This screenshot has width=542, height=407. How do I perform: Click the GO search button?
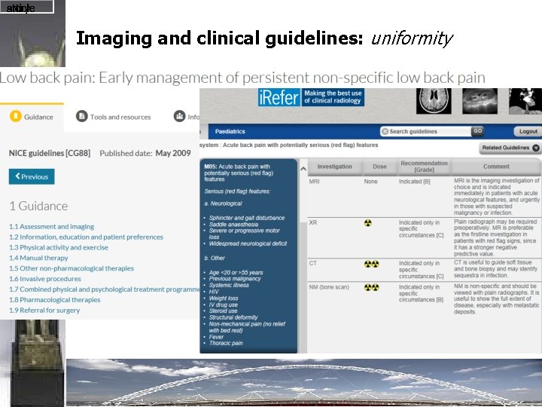pos(478,131)
